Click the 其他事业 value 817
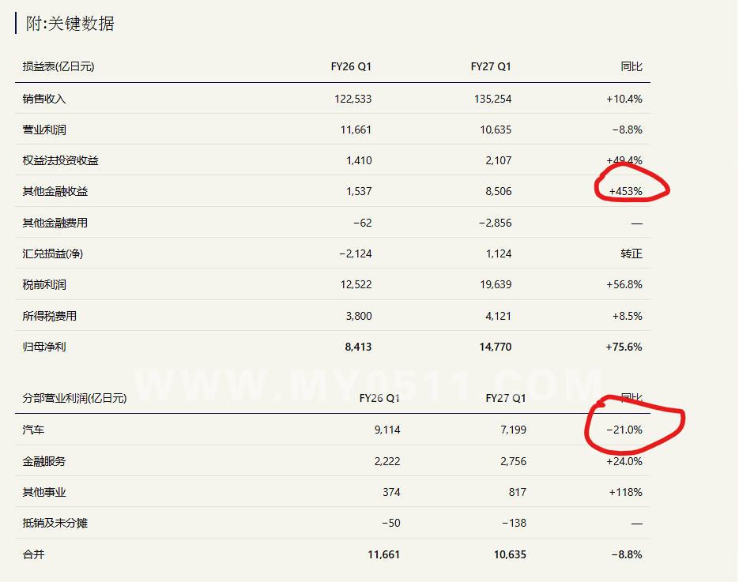 click(x=517, y=492)
